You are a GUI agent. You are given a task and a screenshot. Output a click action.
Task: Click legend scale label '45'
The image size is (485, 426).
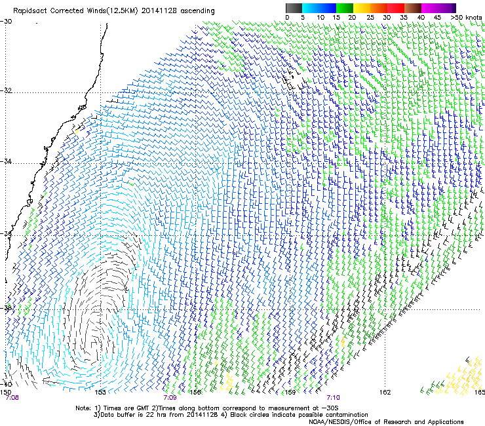437,17
